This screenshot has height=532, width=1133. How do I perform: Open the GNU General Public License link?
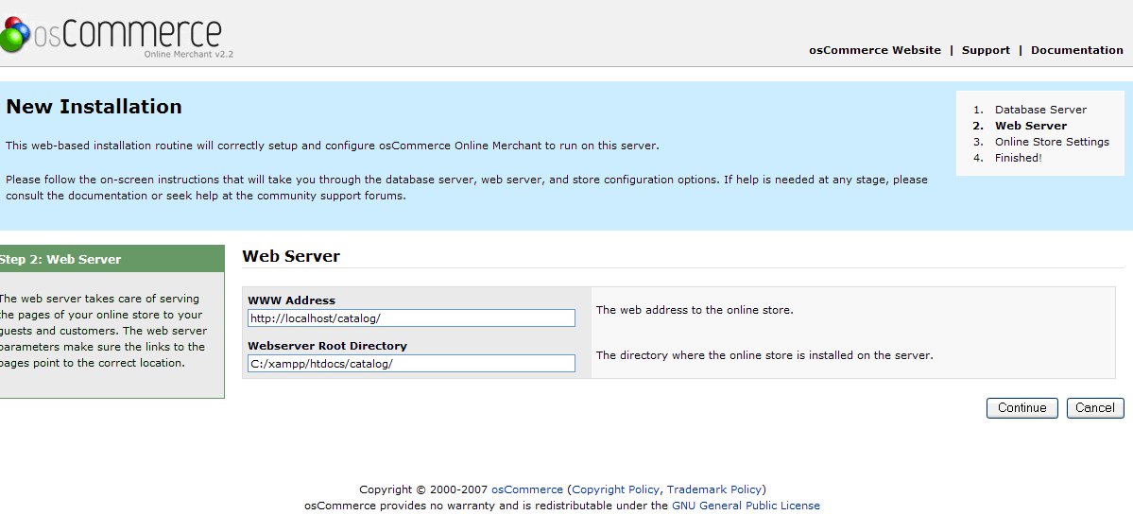746,506
